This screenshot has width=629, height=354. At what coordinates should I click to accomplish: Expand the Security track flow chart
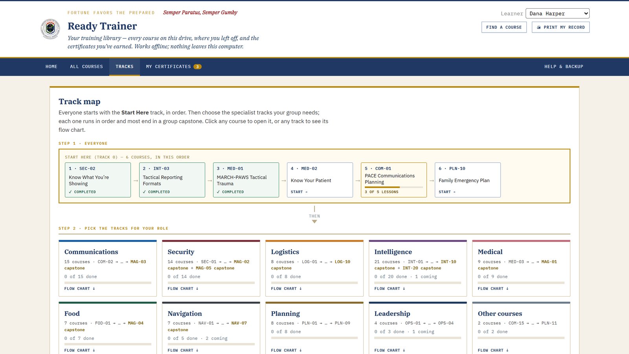pyautogui.click(x=183, y=289)
